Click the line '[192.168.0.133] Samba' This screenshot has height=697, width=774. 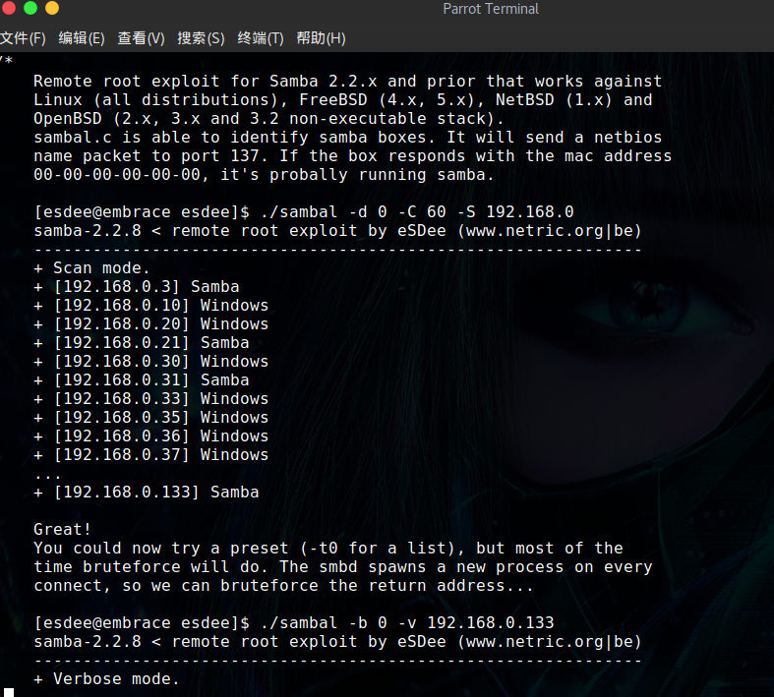point(147,493)
